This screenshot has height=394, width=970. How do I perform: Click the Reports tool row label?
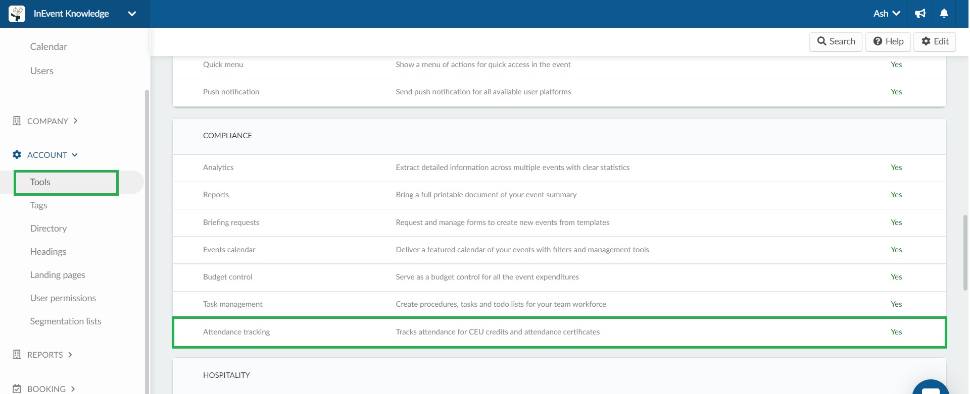(x=216, y=195)
